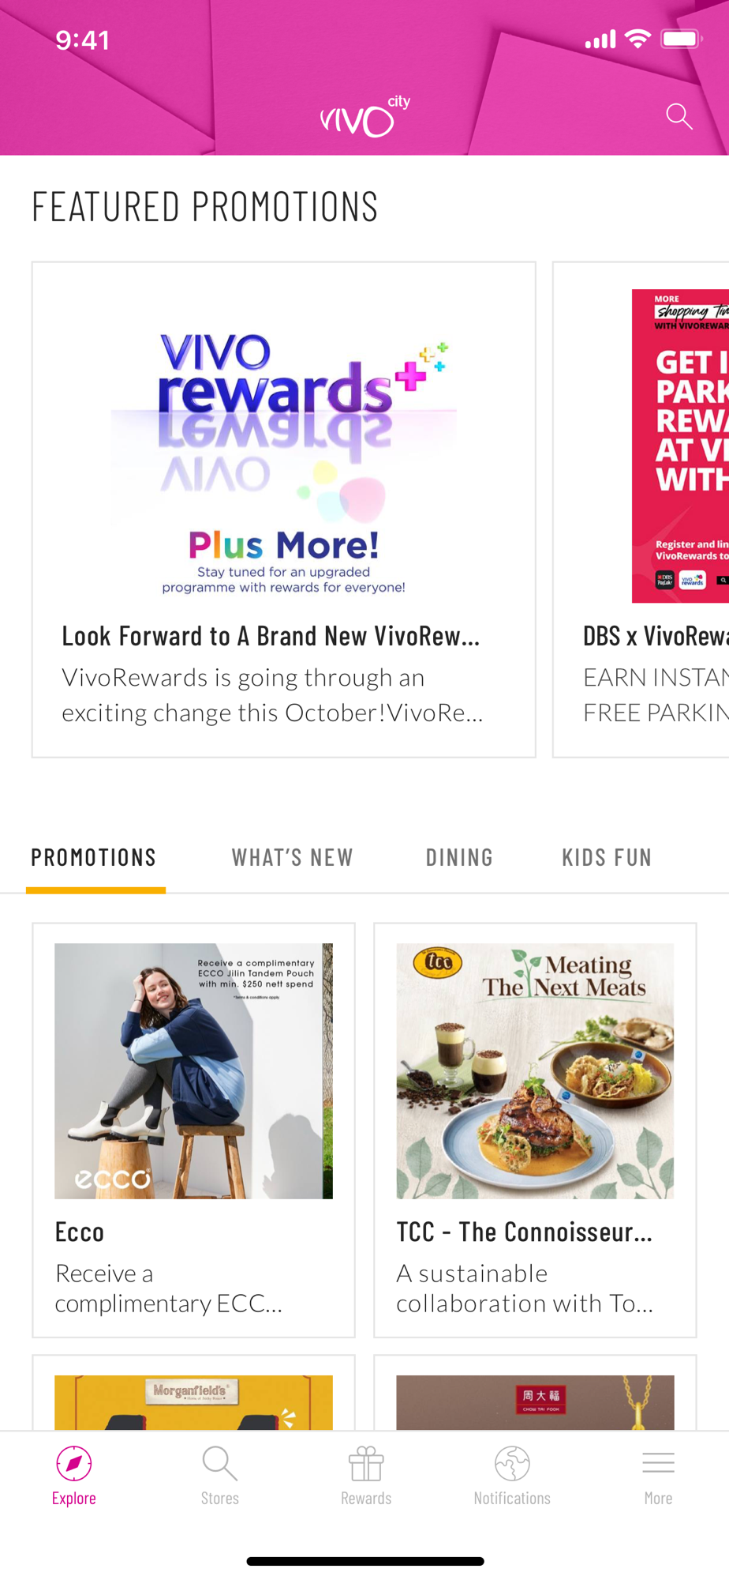Tap the battery status icon
The image size is (729, 1580).
(682, 39)
